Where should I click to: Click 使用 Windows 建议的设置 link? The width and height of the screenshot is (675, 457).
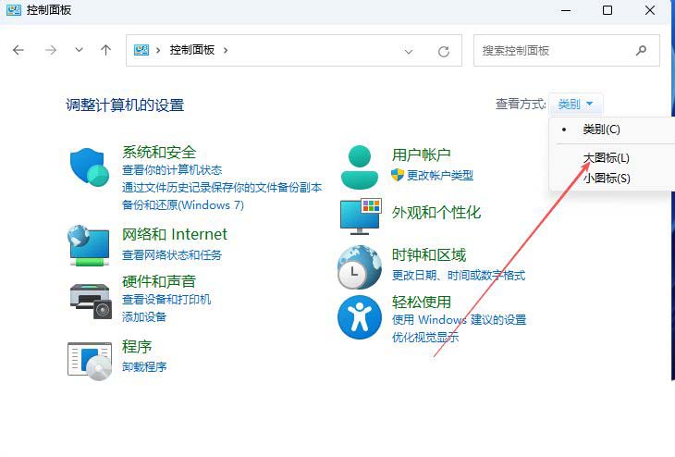tap(459, 319)
